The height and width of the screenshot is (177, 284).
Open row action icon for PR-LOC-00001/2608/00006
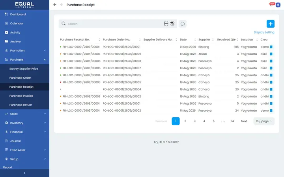(271, 61)
